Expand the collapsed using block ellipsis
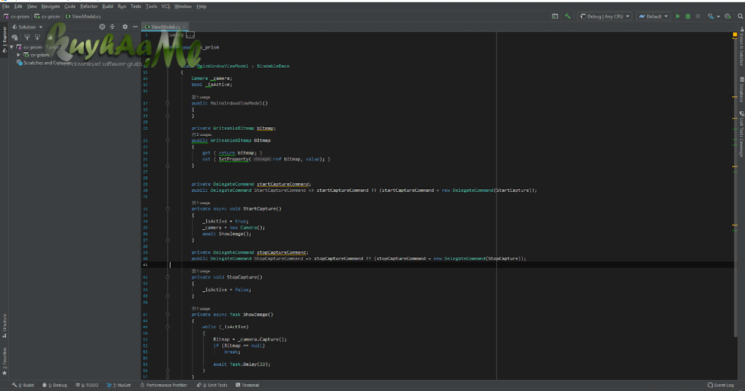Image resolution: width=745 pixels, height=391 pixels. pos(190,35)
